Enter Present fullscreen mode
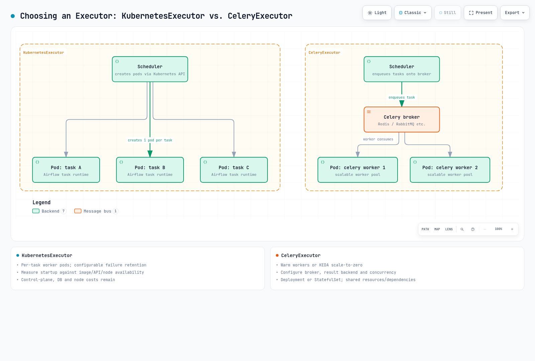The image size is (535, 361). (x=480, y=13)
